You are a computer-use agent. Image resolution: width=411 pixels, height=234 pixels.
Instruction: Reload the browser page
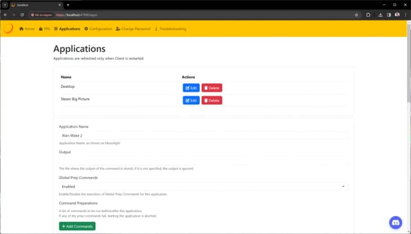(x=22, y=15)
